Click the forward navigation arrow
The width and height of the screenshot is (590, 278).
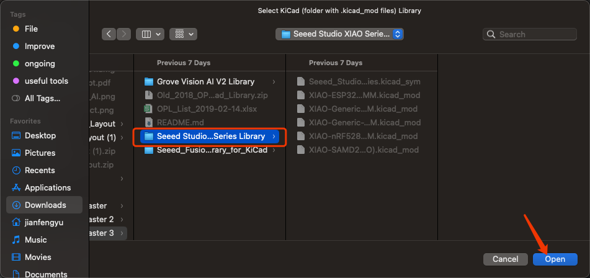click(124, 34)
